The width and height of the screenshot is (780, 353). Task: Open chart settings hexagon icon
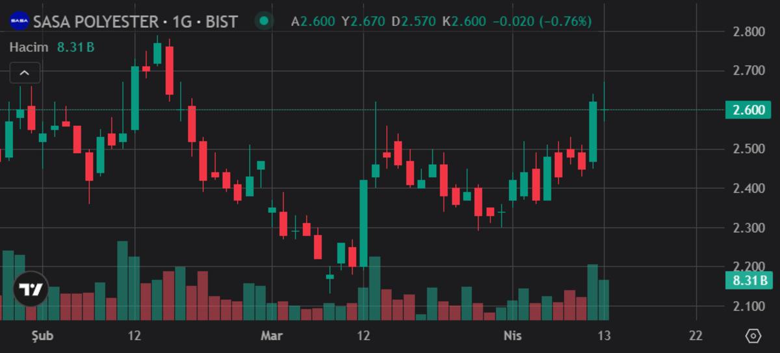point(753,335)
